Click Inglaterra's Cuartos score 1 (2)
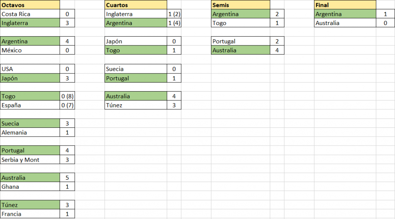The height and width of the screenshot is (219, 395). tap(174, 14)
